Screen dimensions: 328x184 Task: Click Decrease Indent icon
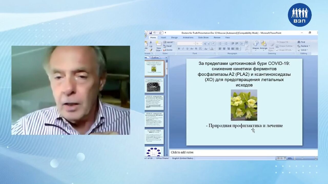point(233,43)
